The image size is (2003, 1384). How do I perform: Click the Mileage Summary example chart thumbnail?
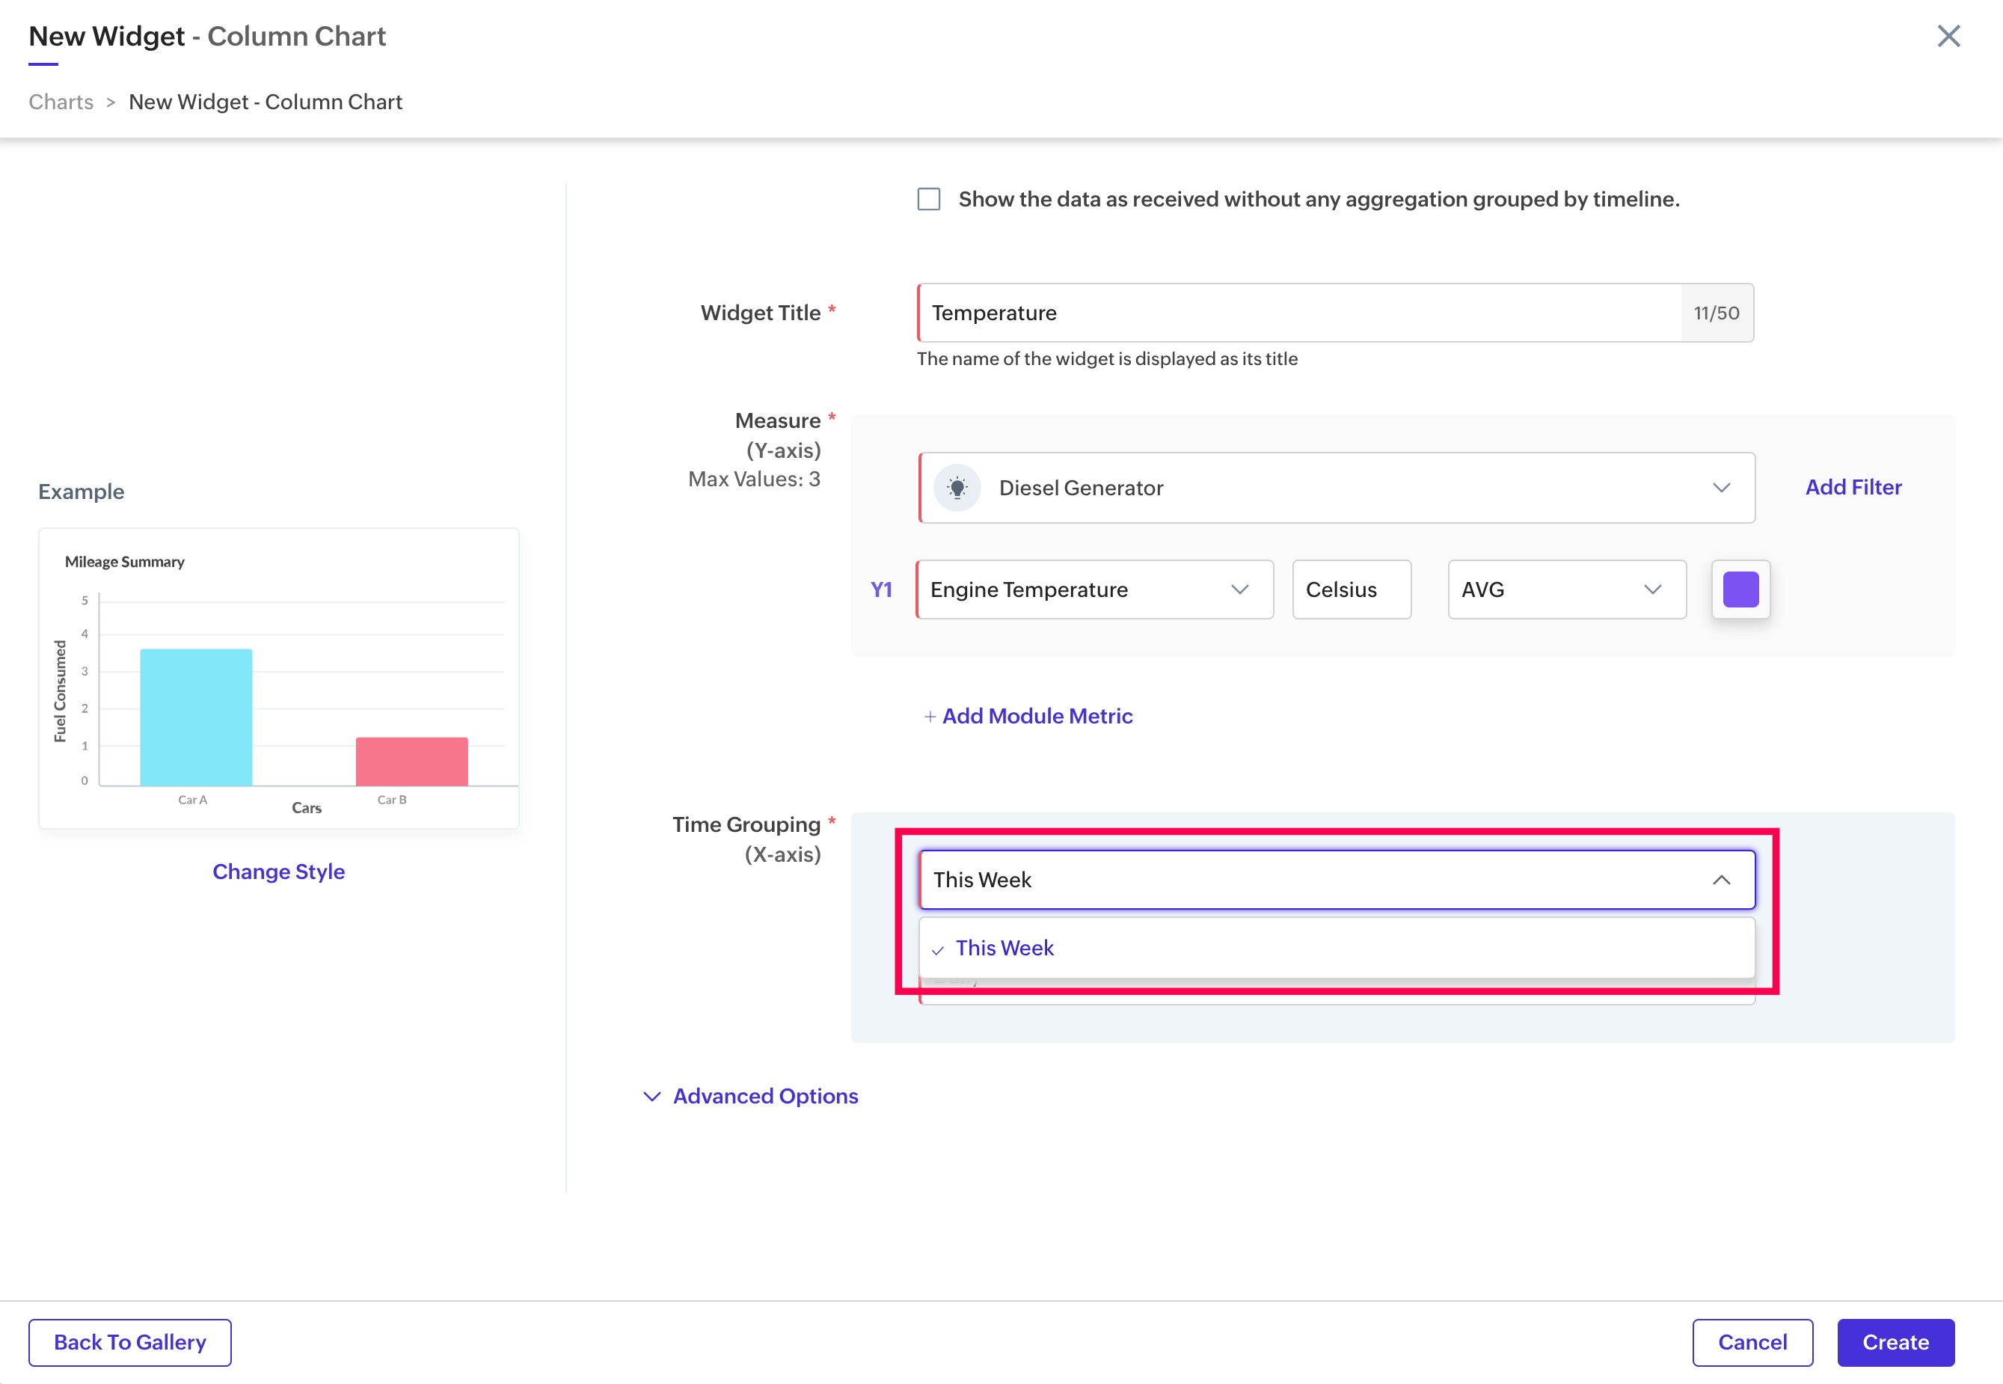click(x=278, y=678)
